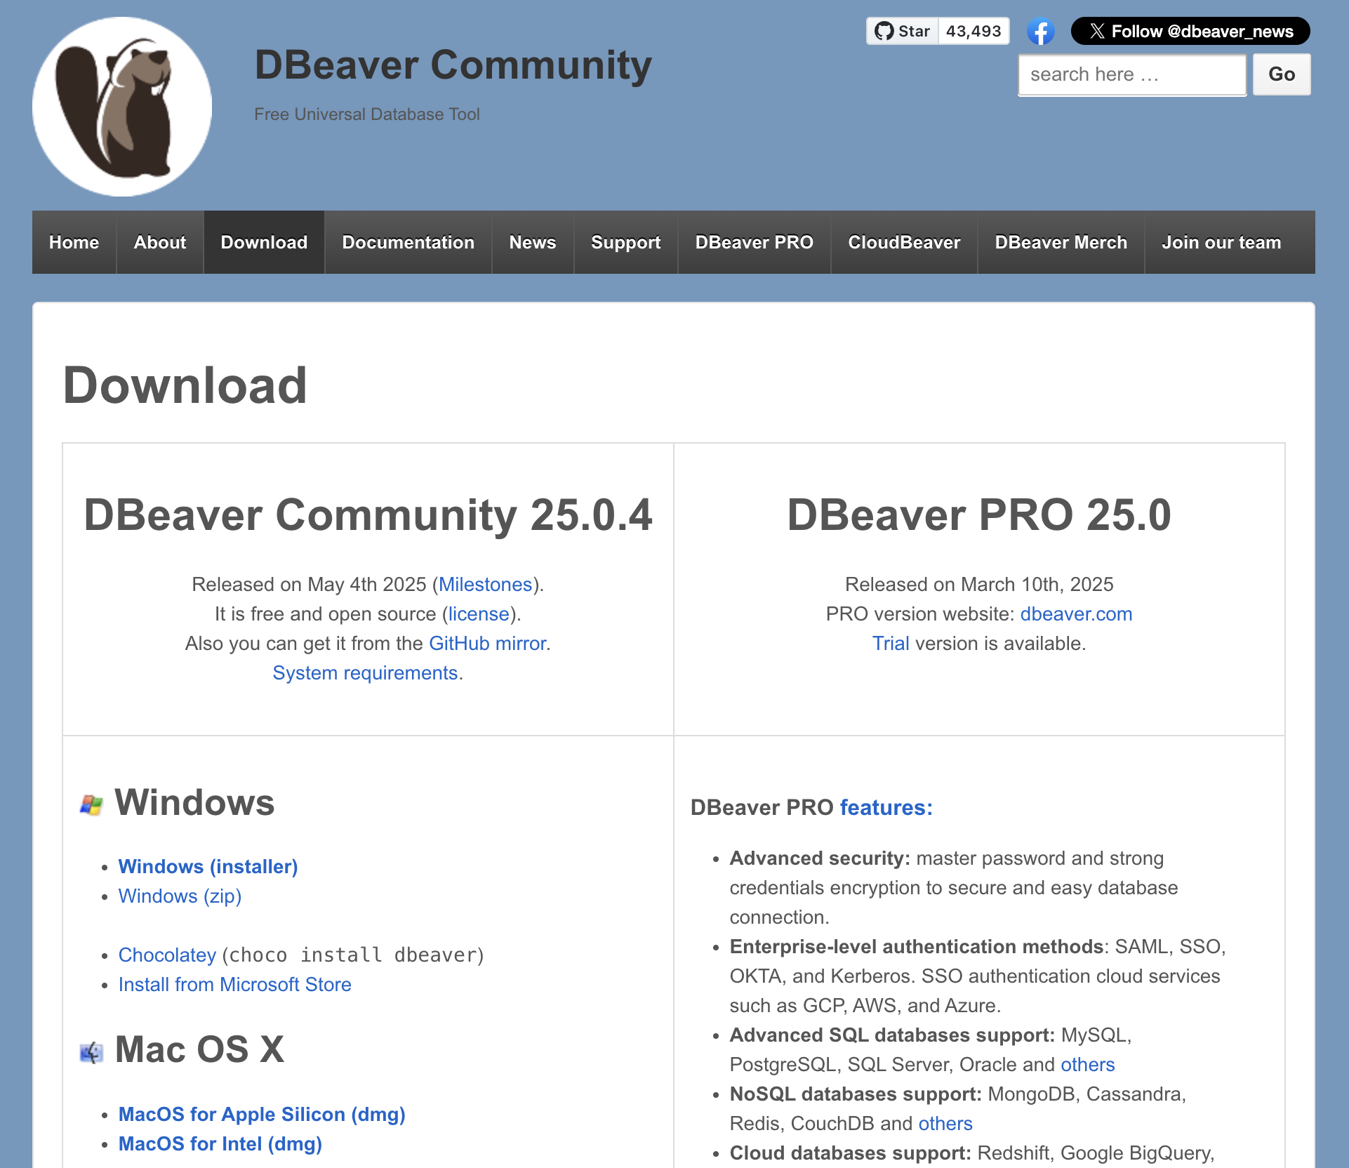Click the Windows section heading

click(x=194, y=802)
